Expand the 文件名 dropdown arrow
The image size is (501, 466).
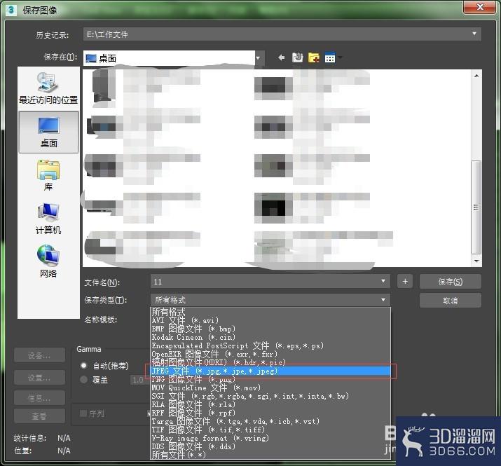coord(383,281)
